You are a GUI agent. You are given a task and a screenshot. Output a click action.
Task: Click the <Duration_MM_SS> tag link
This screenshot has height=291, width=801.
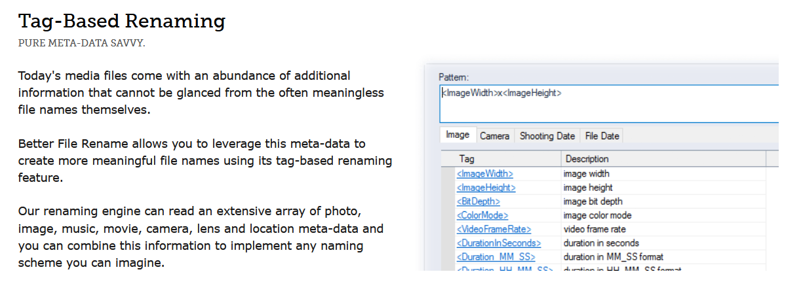(x=495, y=256)
